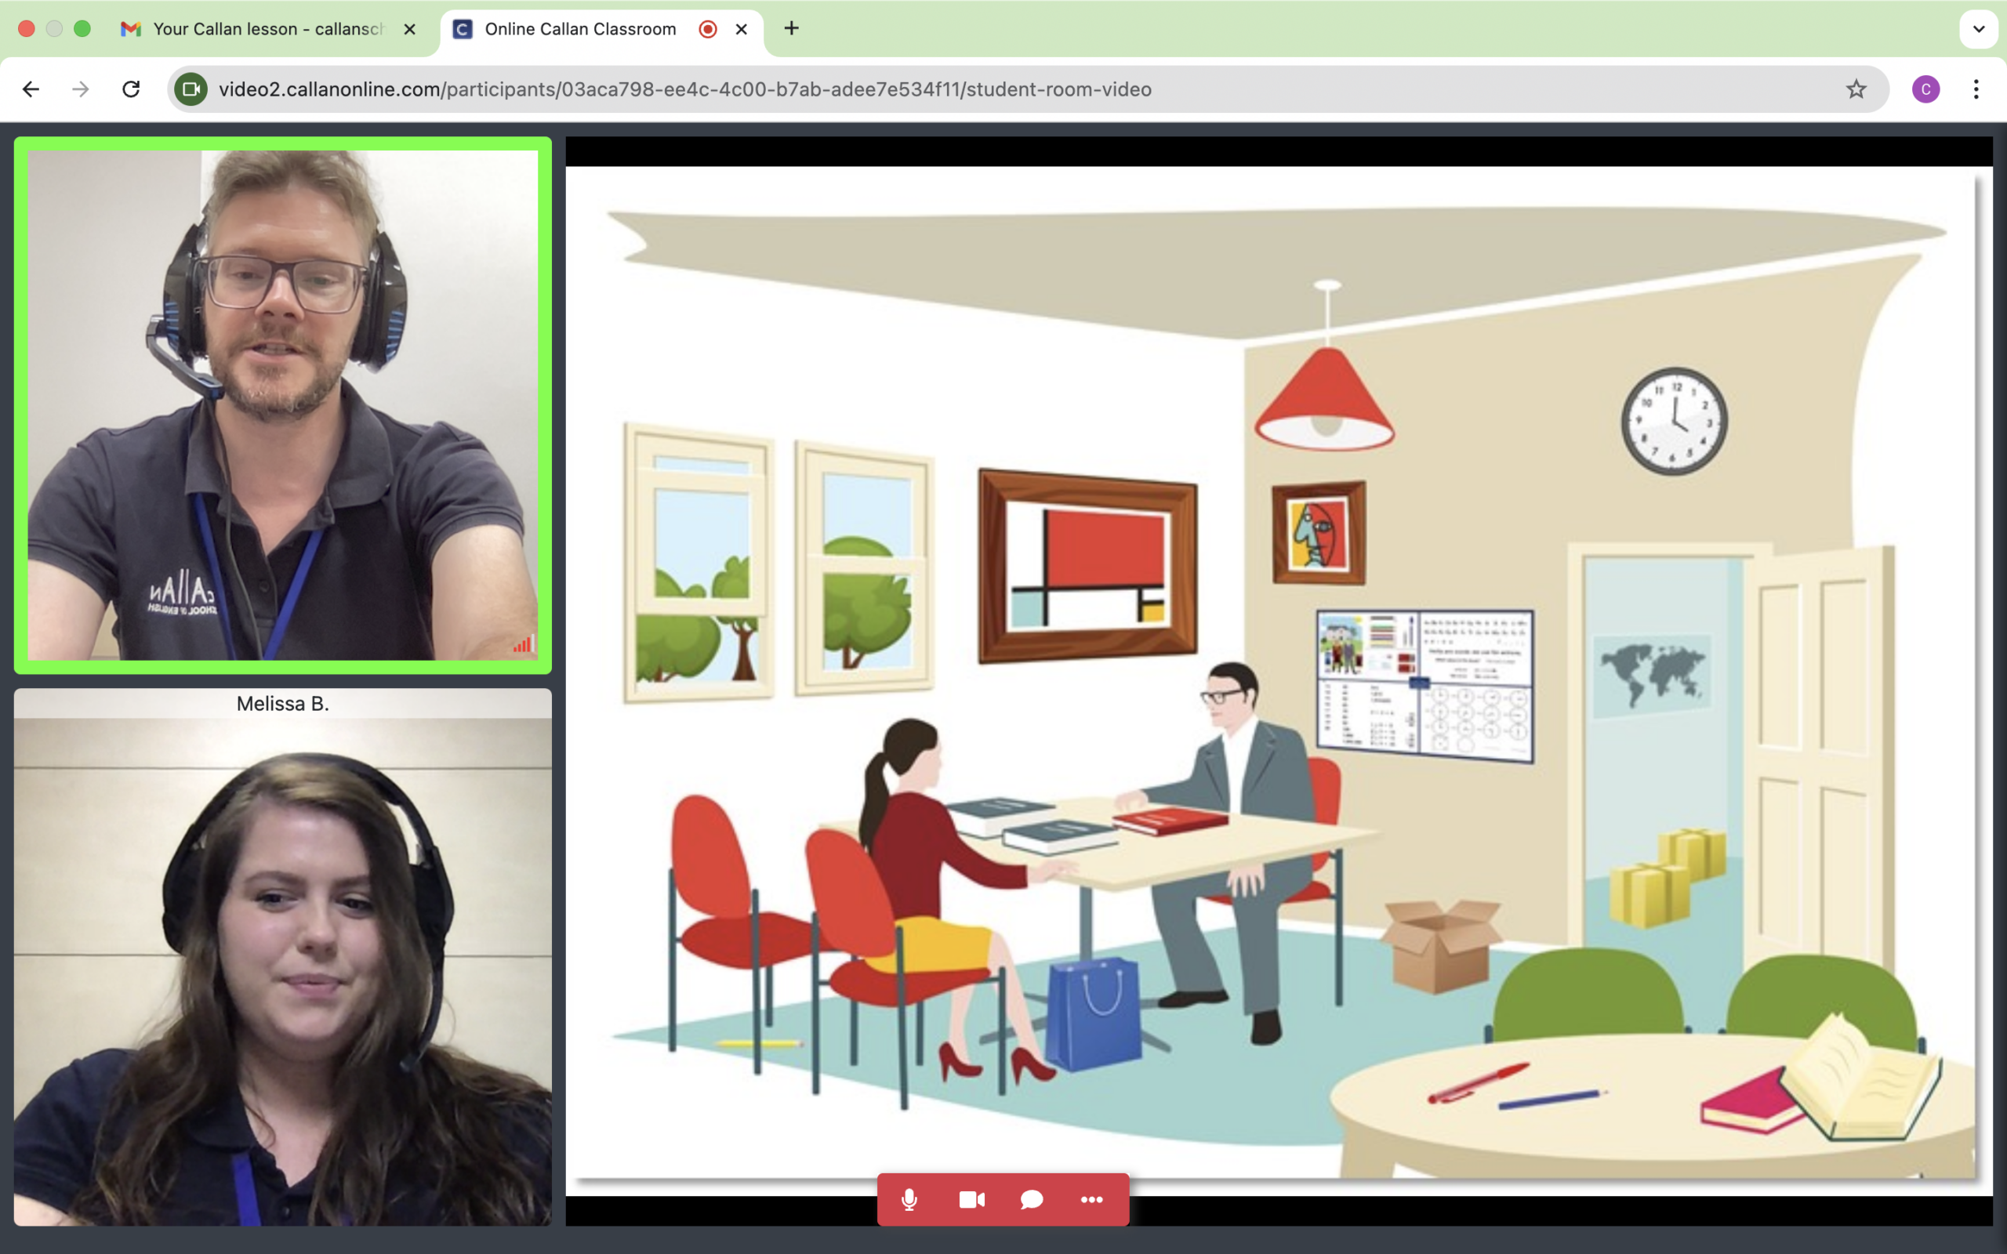
Task: Select the teacher's video tile with green border
Action: 283,404
